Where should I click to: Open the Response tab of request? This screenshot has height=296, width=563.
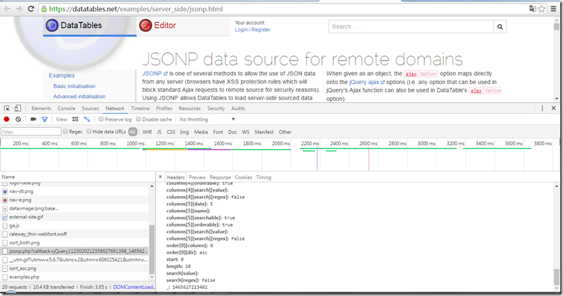(220, 177)
